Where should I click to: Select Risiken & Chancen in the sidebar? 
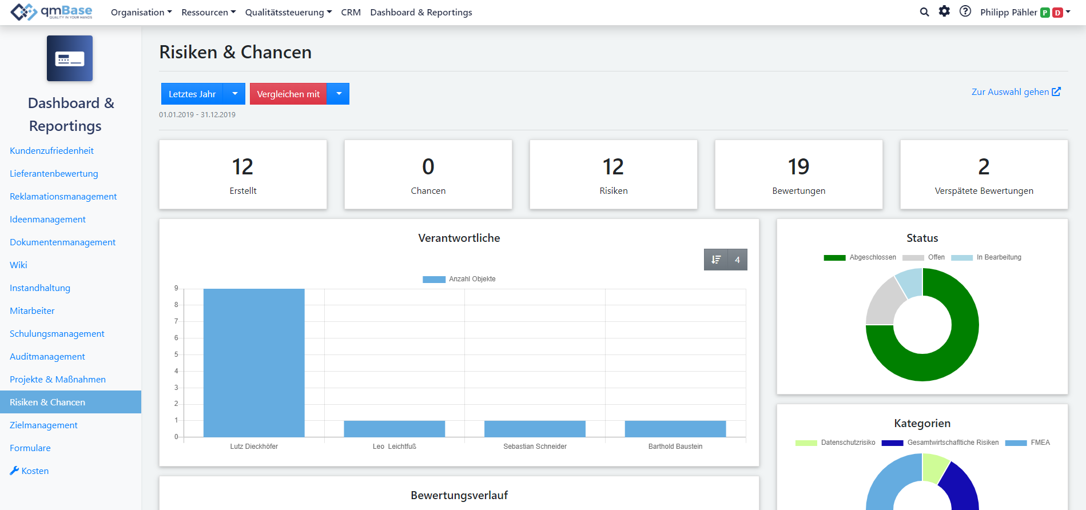pyautogui.click(x=70, y=402)
